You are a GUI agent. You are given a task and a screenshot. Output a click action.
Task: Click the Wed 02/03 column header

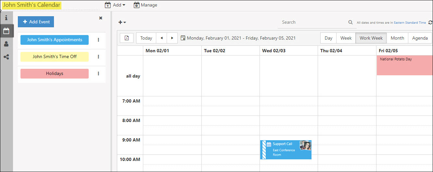(289, 51)
